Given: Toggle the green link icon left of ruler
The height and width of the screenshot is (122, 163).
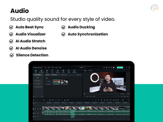Looking at the screenshot, I should point(36,103).
